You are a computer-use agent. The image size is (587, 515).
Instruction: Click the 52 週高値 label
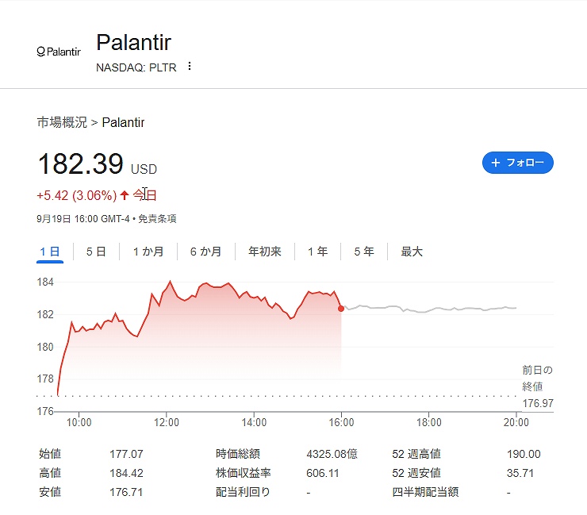coord(416,454)
